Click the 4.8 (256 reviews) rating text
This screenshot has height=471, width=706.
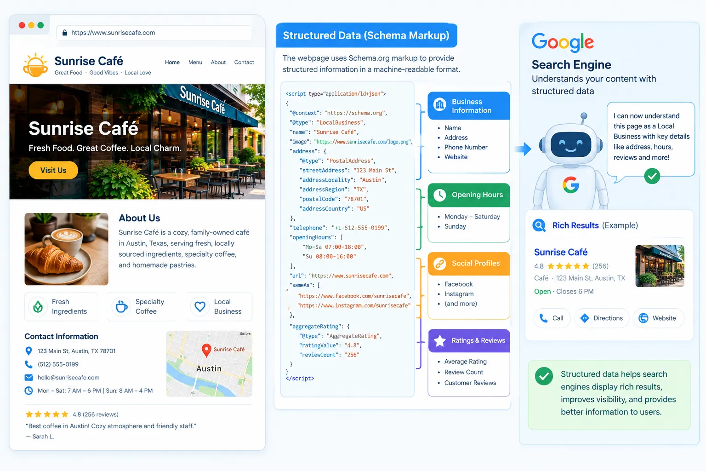(x=96, y=414)
